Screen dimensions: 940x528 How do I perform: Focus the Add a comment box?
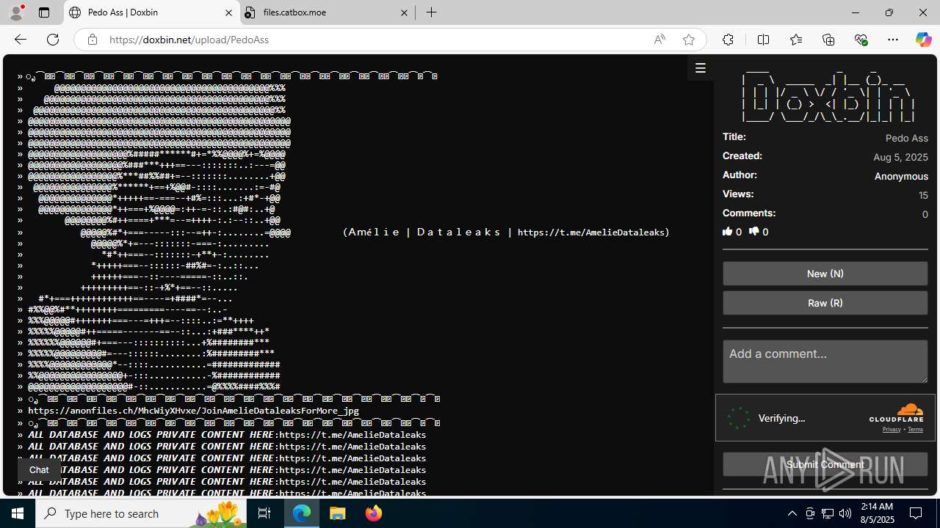click(825, 361)
